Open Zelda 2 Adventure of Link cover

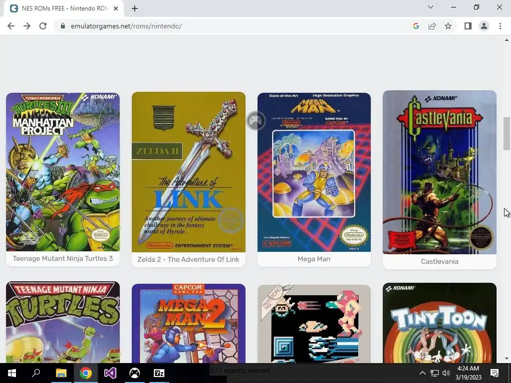[x=188, y=172]
